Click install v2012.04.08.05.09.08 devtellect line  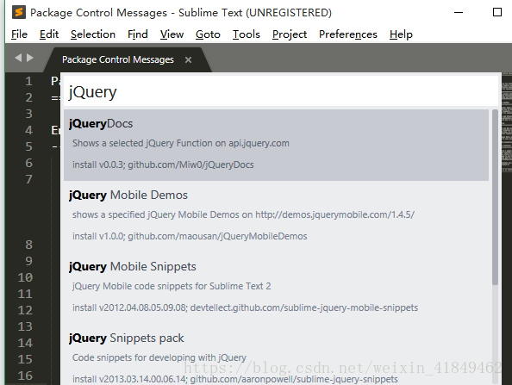[245, 307]
